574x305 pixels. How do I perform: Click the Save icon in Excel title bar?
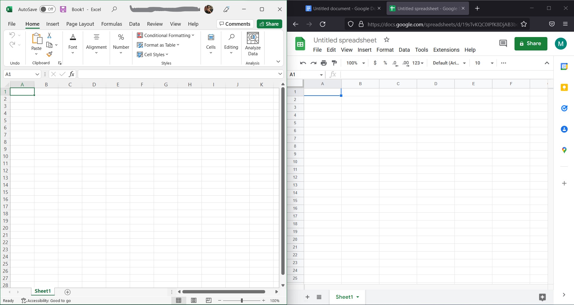[63, 9]
